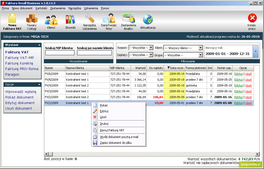Create a new invoice with Nowa Faktura VAT icon
Screen dimensions: 264x169
tap(12, 18)
